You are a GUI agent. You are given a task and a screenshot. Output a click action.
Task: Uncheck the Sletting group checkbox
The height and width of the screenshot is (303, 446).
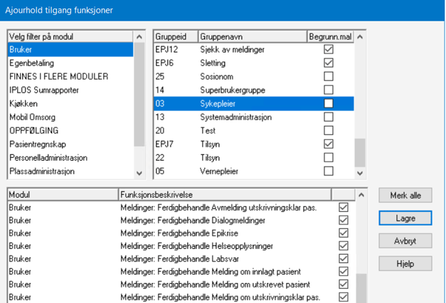[328, 63]
